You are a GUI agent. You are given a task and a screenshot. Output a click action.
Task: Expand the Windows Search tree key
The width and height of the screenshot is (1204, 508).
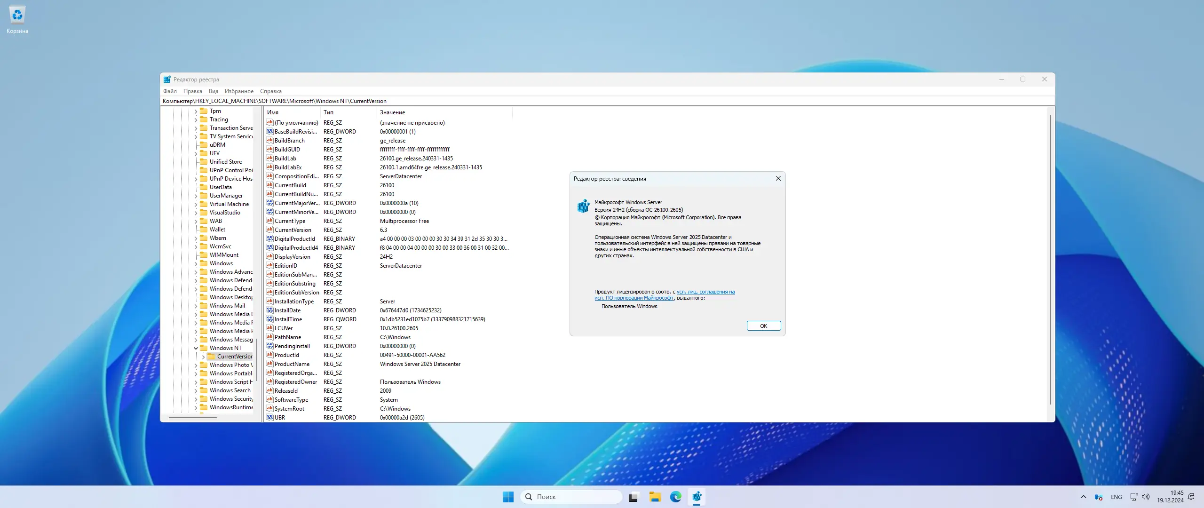(x=196, y=390)
